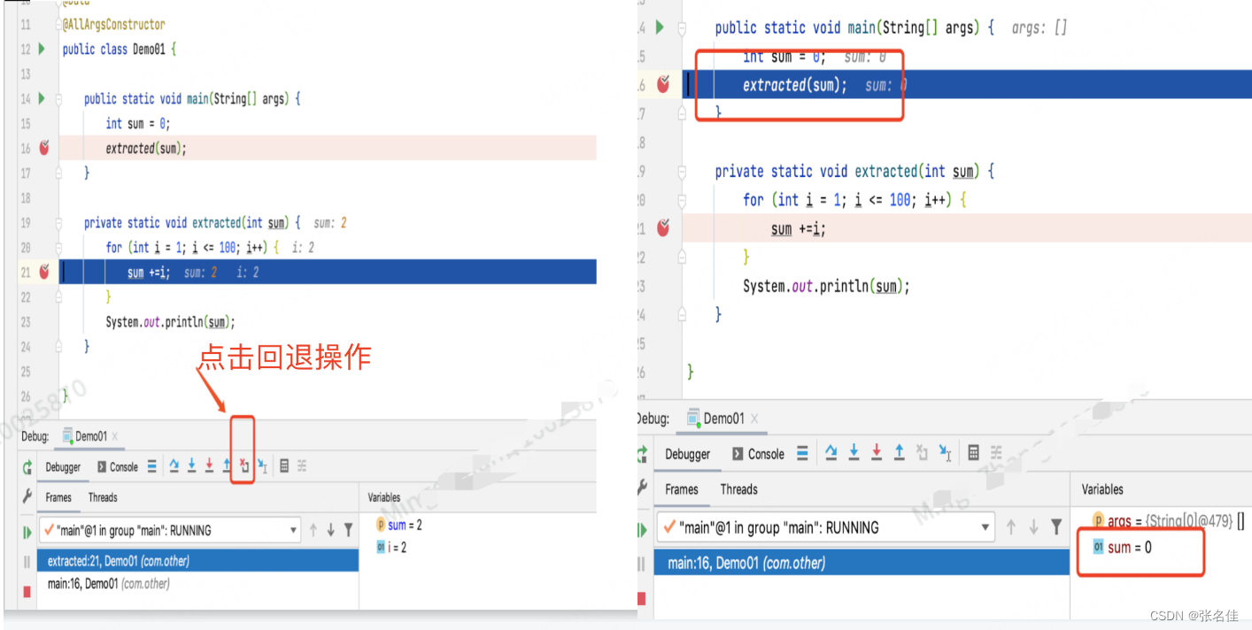Viewport: 1252px width, 630px height.
Task: Click Run to Cursor icon in right screenshot
Action: (x=945, y=453)
